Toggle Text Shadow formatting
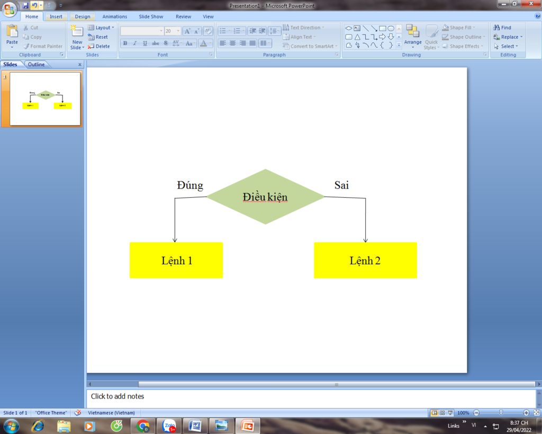Screen dimensions: 542x434 tap(166, 43)
